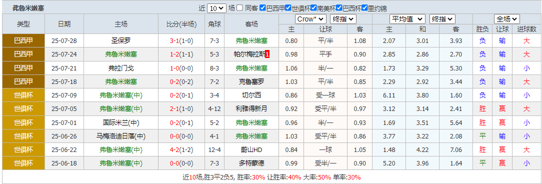Click the 大率:50% summary text
The image size is (542, 184).
[317, 177]
